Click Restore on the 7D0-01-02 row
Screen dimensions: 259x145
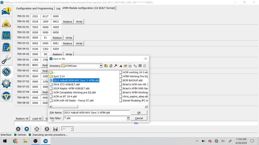(68, 22)
